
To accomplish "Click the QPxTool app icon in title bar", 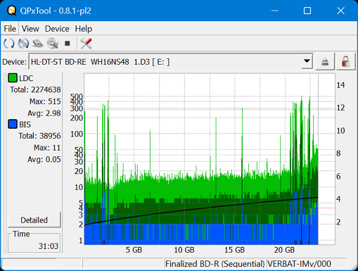I will [x=11, y=11].
